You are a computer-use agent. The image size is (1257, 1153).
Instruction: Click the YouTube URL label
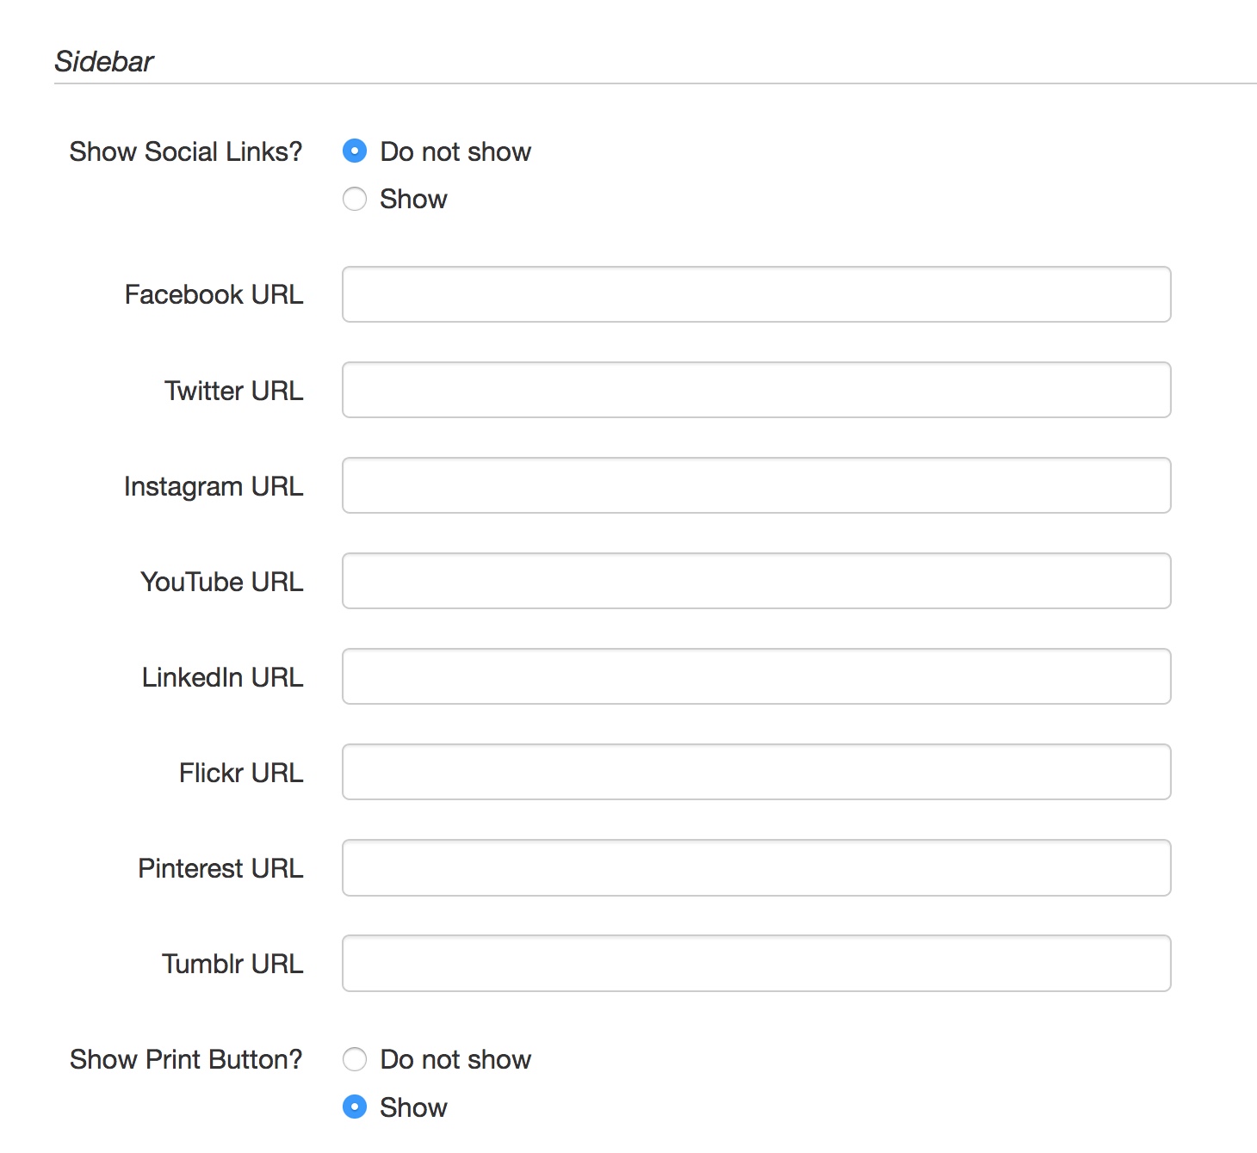point(221,581)
